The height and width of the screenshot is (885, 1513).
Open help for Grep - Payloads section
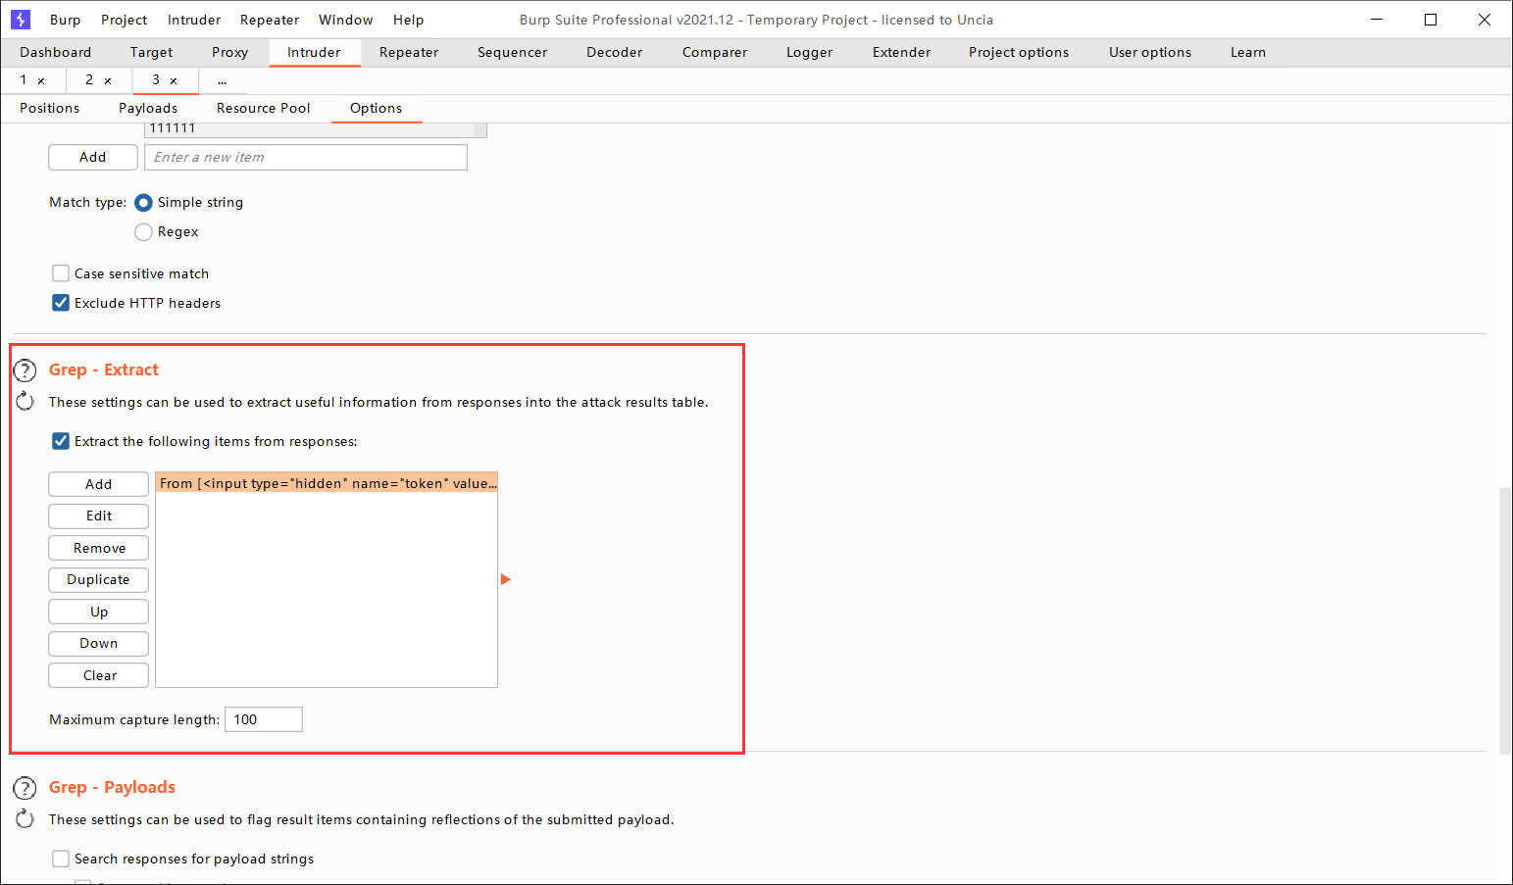[25, 788]
